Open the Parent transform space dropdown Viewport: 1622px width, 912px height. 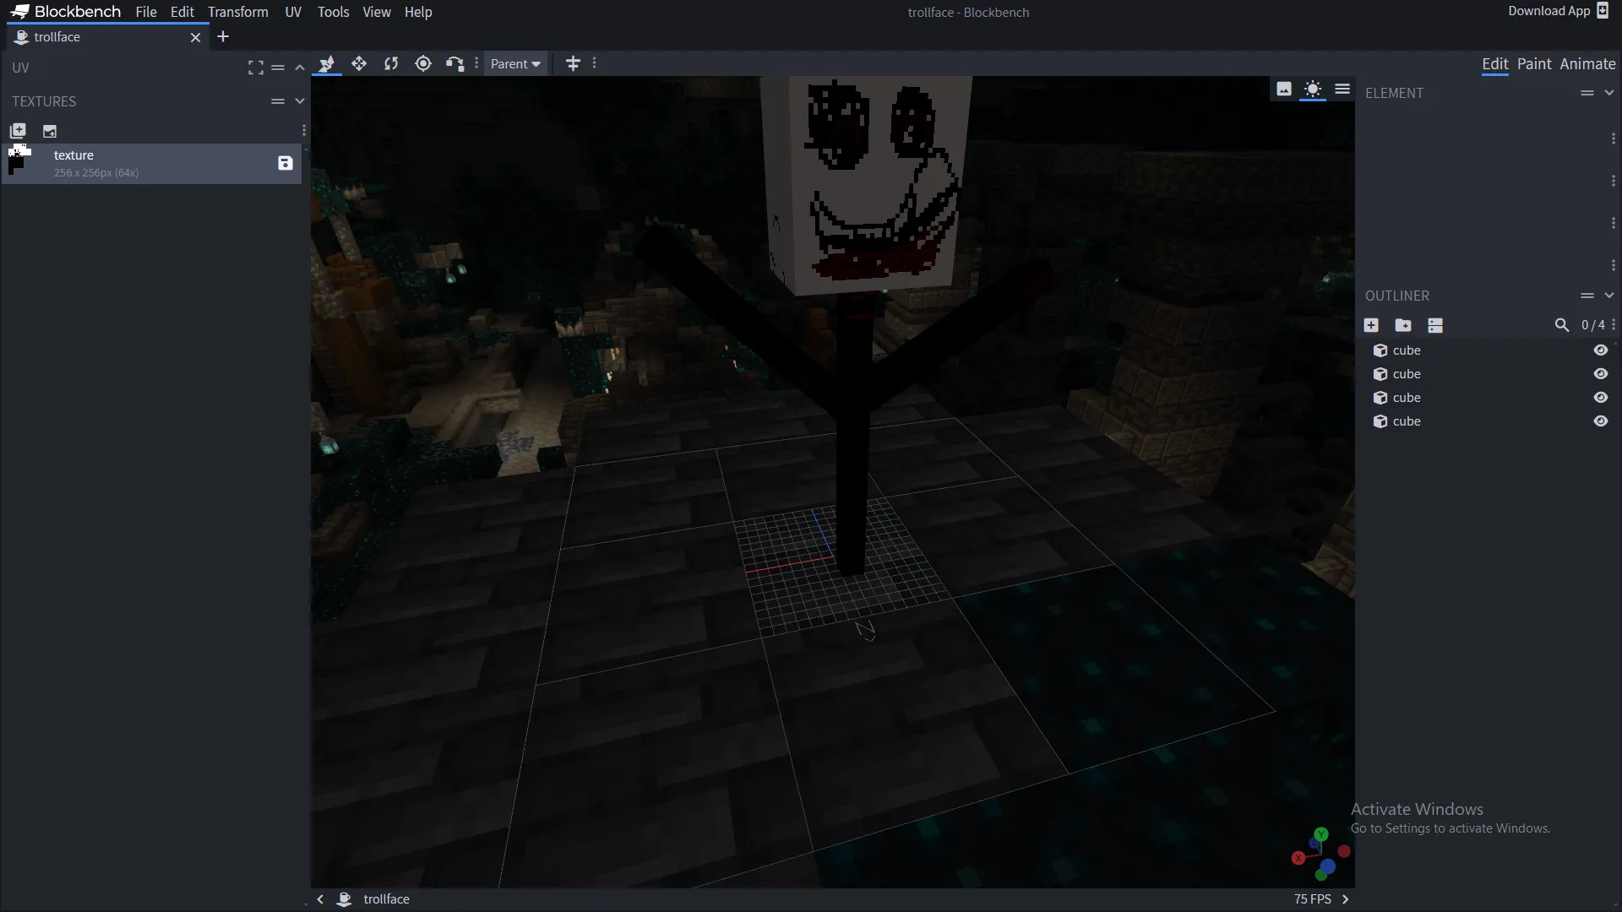515,64
